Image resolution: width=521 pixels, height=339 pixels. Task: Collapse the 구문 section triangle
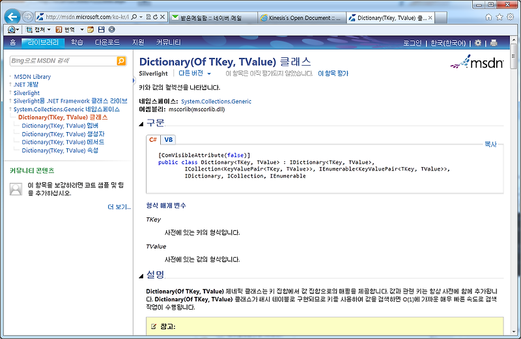pos(141,124)
